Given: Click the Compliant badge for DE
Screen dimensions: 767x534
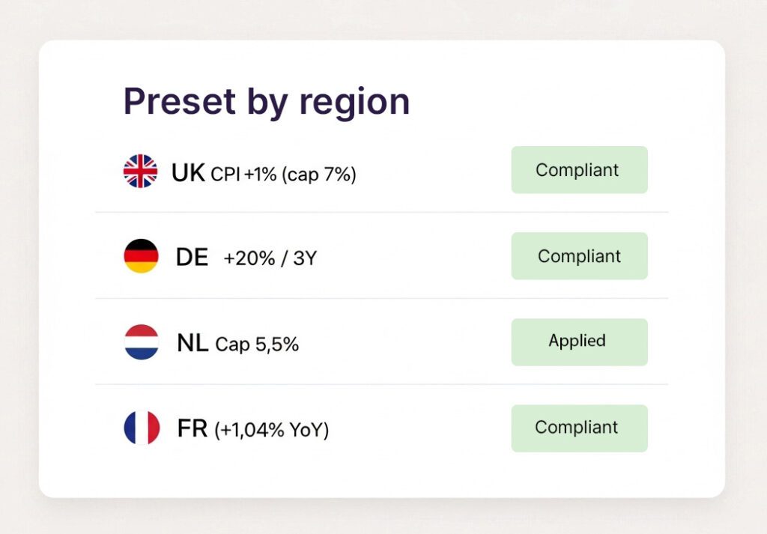Looking at the screenshot, I should [578, 255].
